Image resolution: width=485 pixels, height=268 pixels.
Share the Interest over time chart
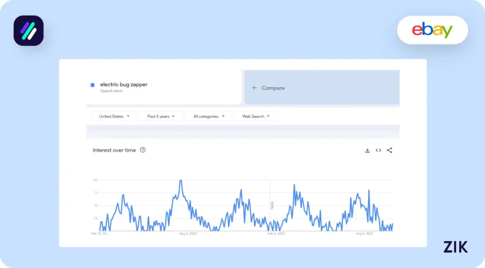(x=389, y=151)
